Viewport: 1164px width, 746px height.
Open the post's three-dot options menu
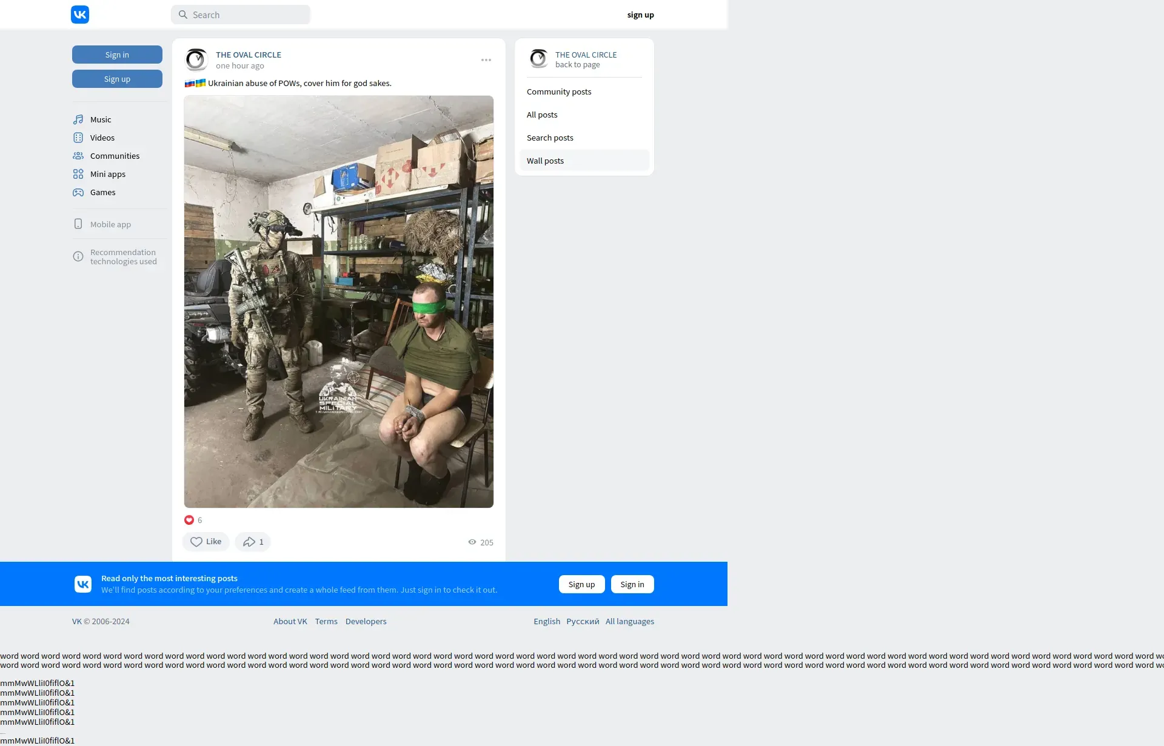pyautogui.click(x=486, y=60)
